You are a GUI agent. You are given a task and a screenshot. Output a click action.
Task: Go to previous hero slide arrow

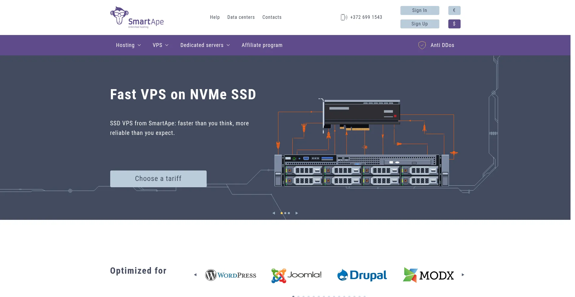tap(274, 213)
